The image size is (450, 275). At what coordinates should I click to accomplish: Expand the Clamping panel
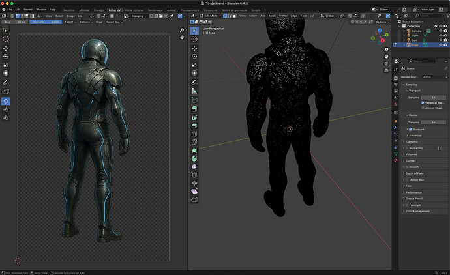(x=410, y=141)
